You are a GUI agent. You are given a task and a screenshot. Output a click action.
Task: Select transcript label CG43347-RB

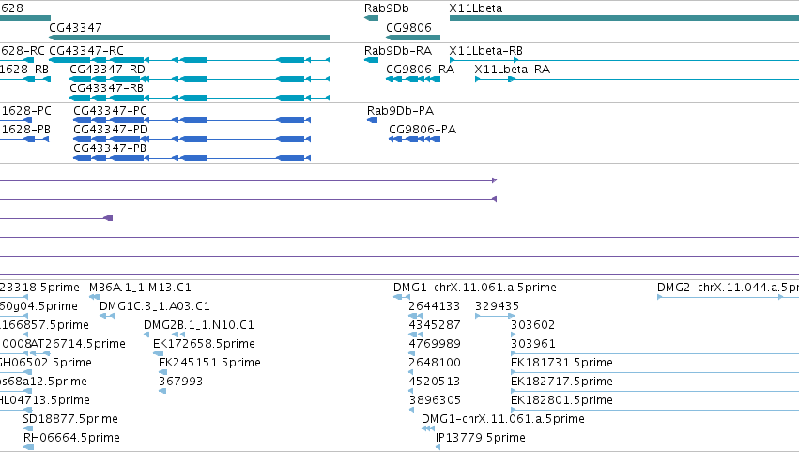[106, 87]
